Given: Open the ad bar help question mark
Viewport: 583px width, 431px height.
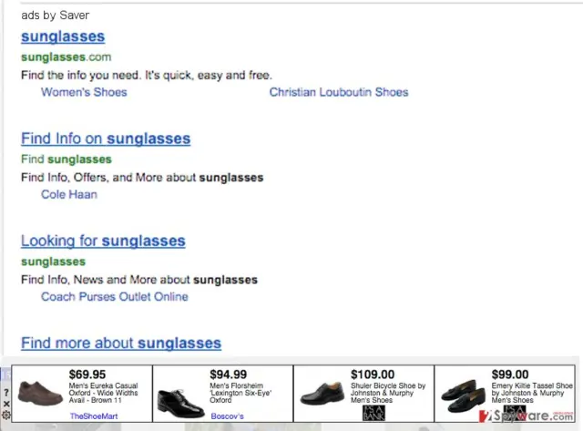Looking at the screenshot, I should click(x=6, y=393).
